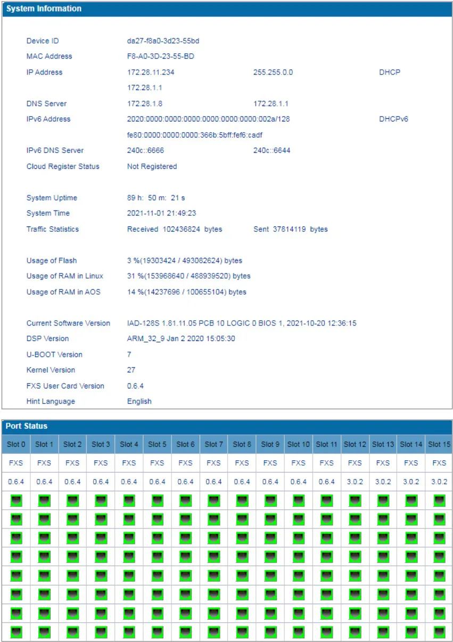Image resolution: width=453 pixels, height=642 pixels.
Task: Click the Slot 8 column header
Action: tap(242, 444)
